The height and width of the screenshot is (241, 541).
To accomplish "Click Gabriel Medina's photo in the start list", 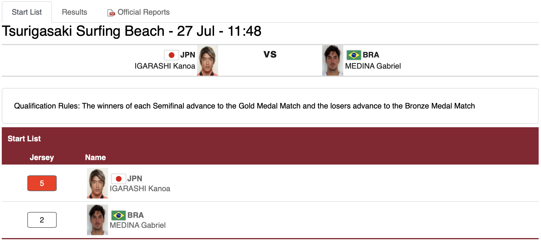I will [97, 220].
